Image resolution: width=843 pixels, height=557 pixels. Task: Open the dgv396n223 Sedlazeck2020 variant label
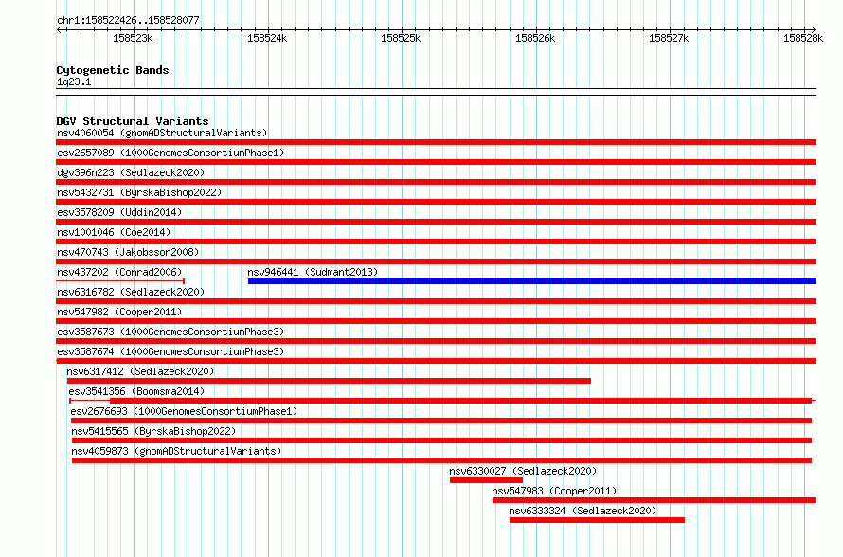pos(131,172)
